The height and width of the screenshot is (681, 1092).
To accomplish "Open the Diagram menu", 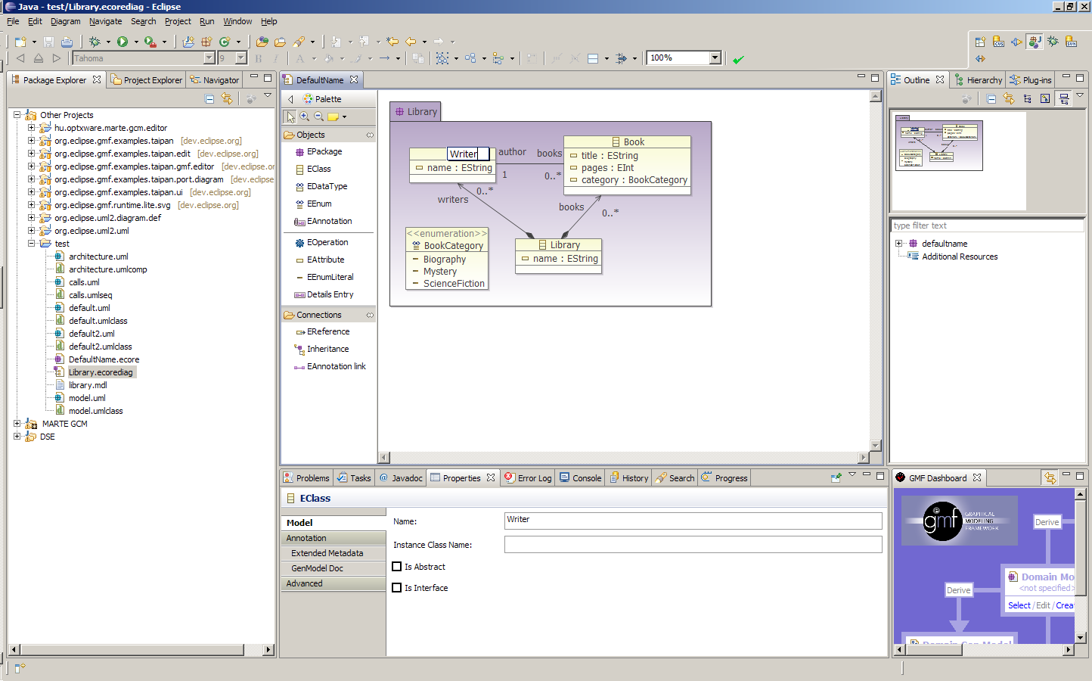I will 65,21.
